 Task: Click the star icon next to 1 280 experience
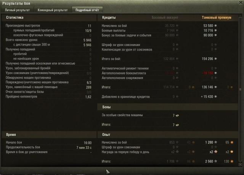(216, 142)
